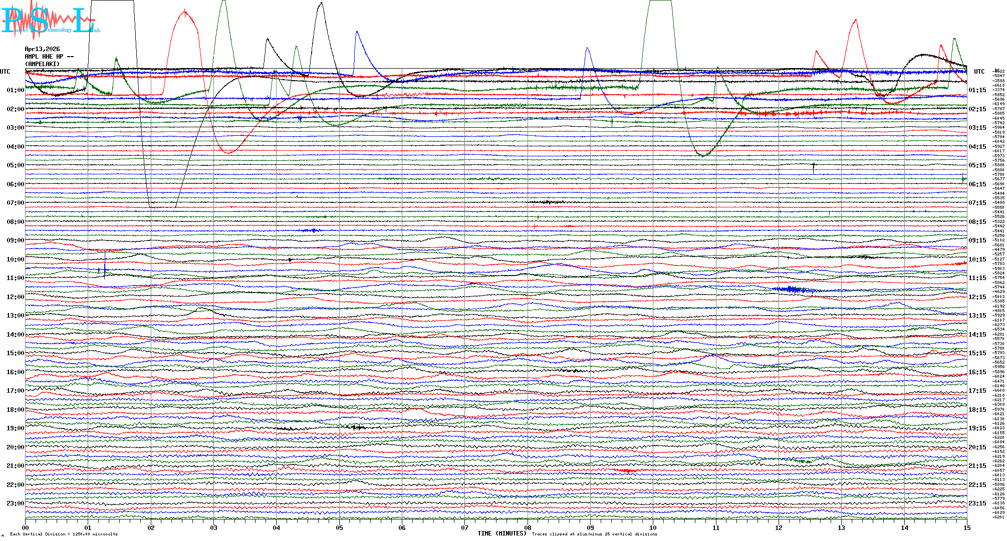This screenshot has height=541, width=1007.
Task: Click the 07:15 time label on right axis
Action: point(977,203)
